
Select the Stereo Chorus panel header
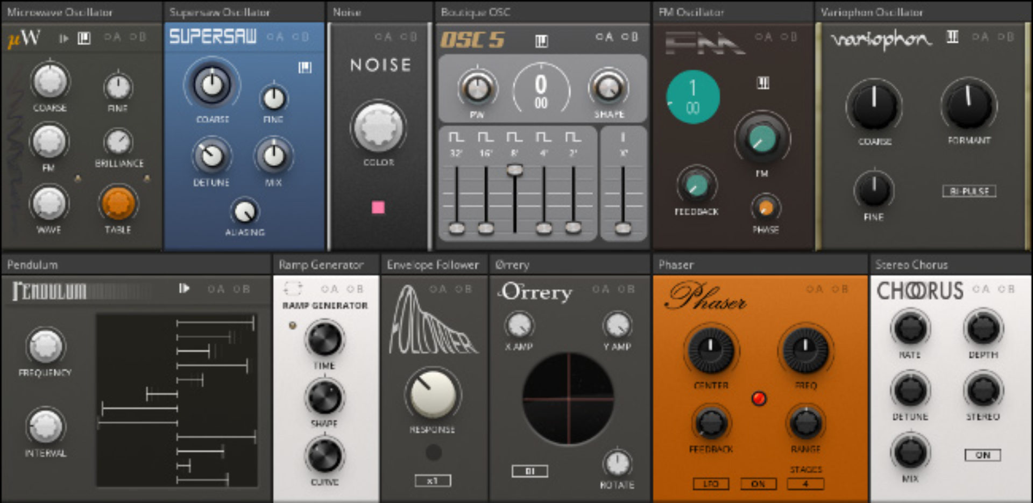912,264
